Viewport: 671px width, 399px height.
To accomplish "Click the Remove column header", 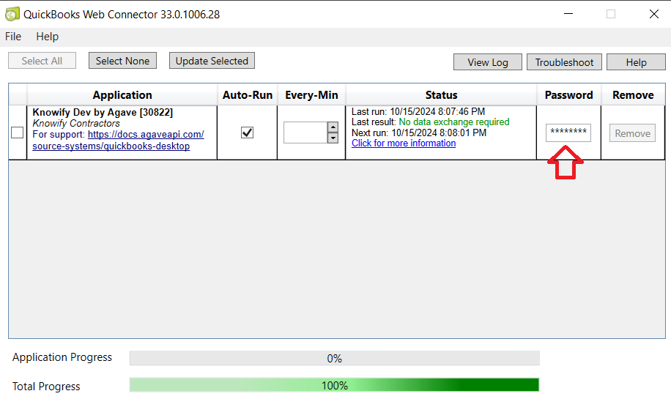I will 633,95.
